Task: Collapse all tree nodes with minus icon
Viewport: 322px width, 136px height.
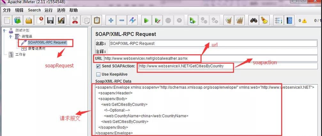Action: click(x=122, y=20)
